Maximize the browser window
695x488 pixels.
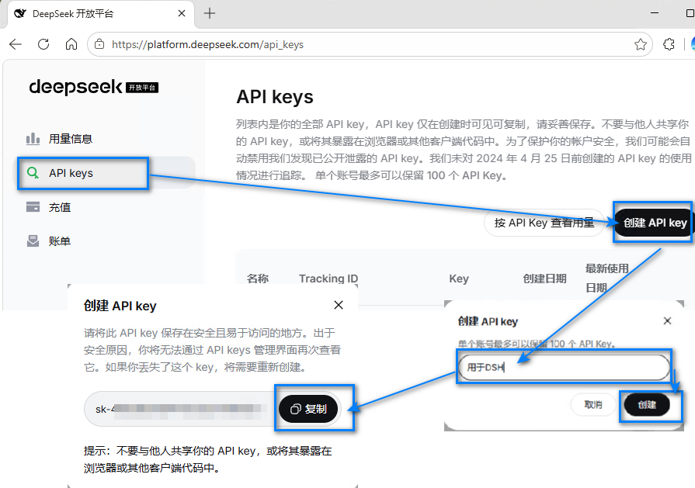coord(690,13)
